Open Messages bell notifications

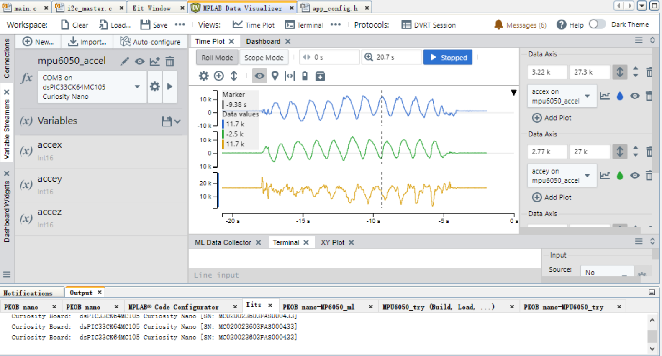(x=520, y=25)
